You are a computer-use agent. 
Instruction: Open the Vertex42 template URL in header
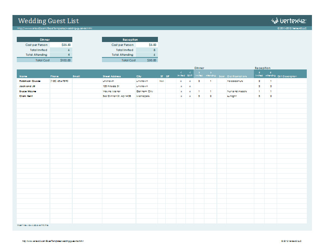click(x=55, y=29)
